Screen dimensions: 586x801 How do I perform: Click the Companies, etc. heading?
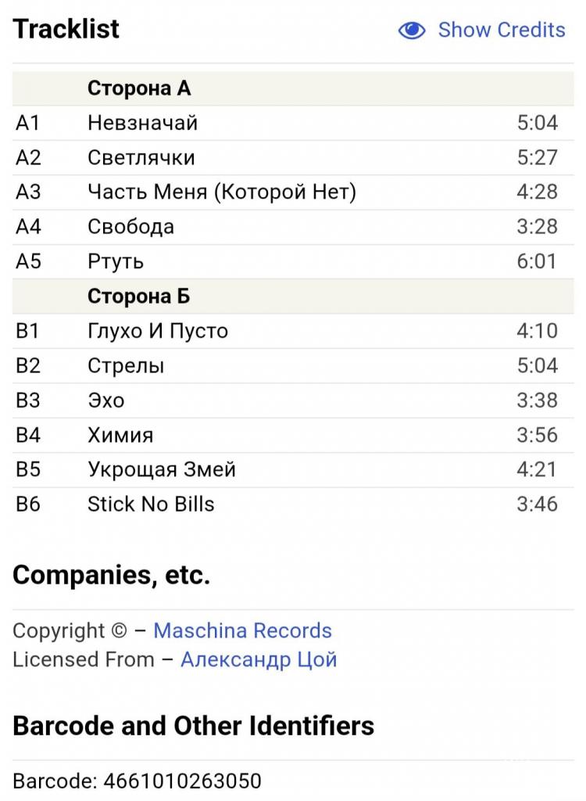click(x=111, y=575)
